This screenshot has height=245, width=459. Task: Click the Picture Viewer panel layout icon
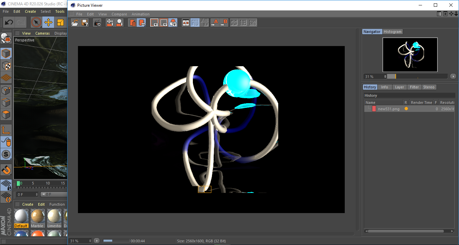[x=439, y=14]
